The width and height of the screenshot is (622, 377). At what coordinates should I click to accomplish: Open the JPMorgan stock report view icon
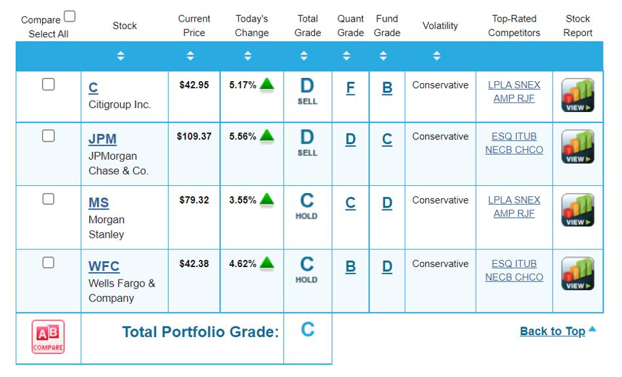point(577,147)
